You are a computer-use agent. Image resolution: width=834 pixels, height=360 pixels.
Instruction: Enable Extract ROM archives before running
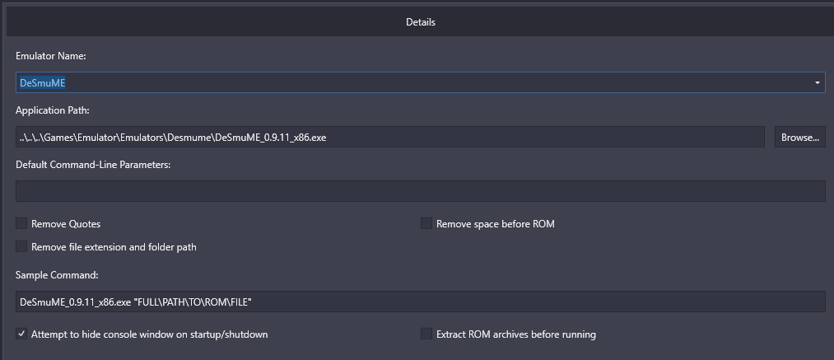pyautogui.click(x=426, y=334)
